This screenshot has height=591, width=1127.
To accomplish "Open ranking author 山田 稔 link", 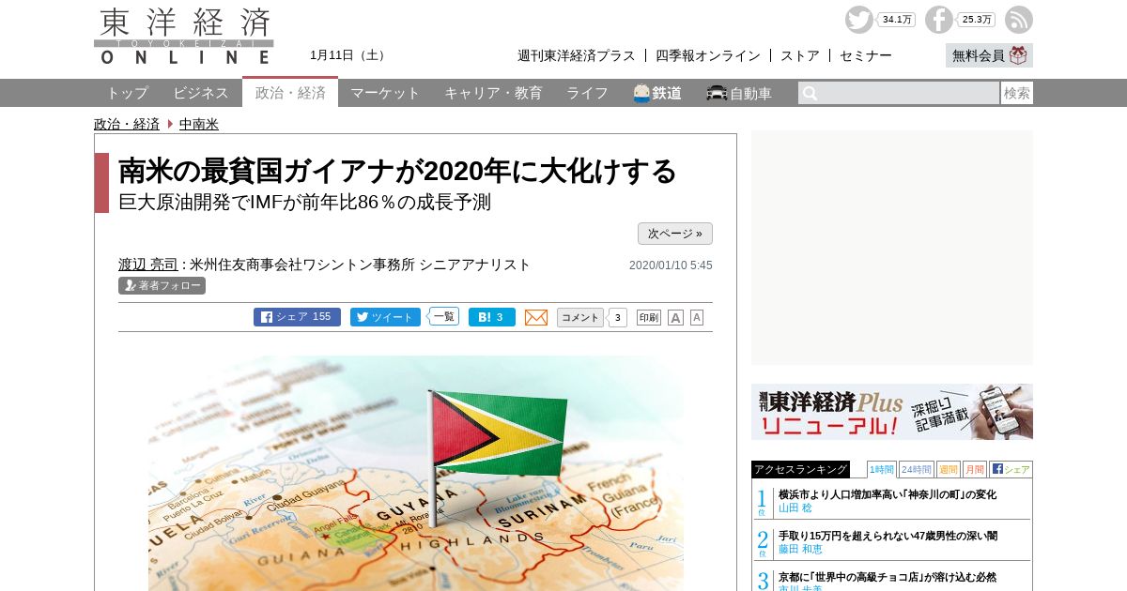I will (795, 508).
